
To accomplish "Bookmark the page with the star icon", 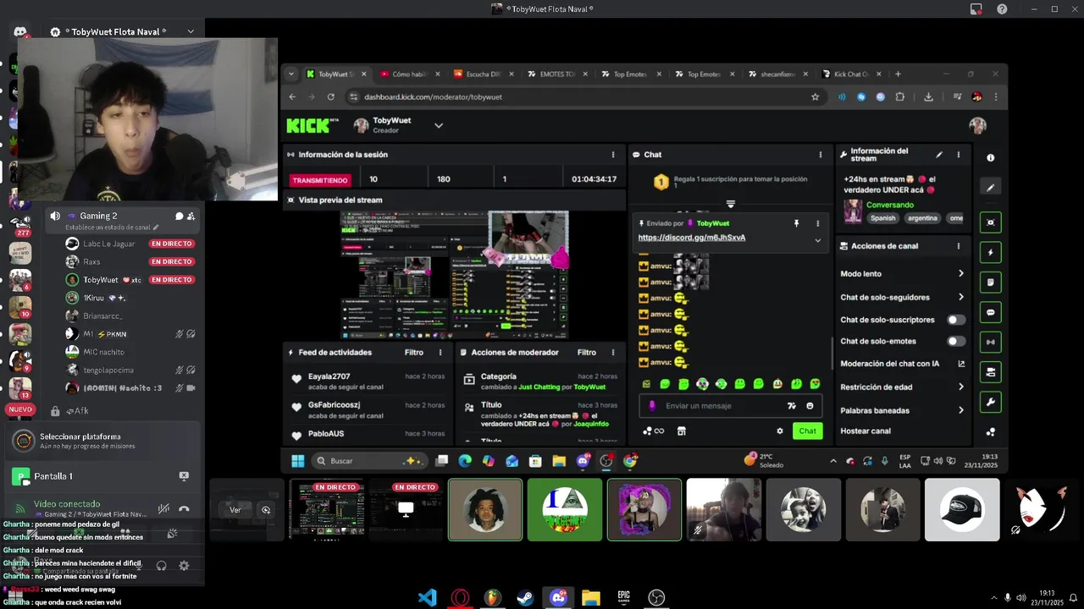I will (x=815, y=96).
